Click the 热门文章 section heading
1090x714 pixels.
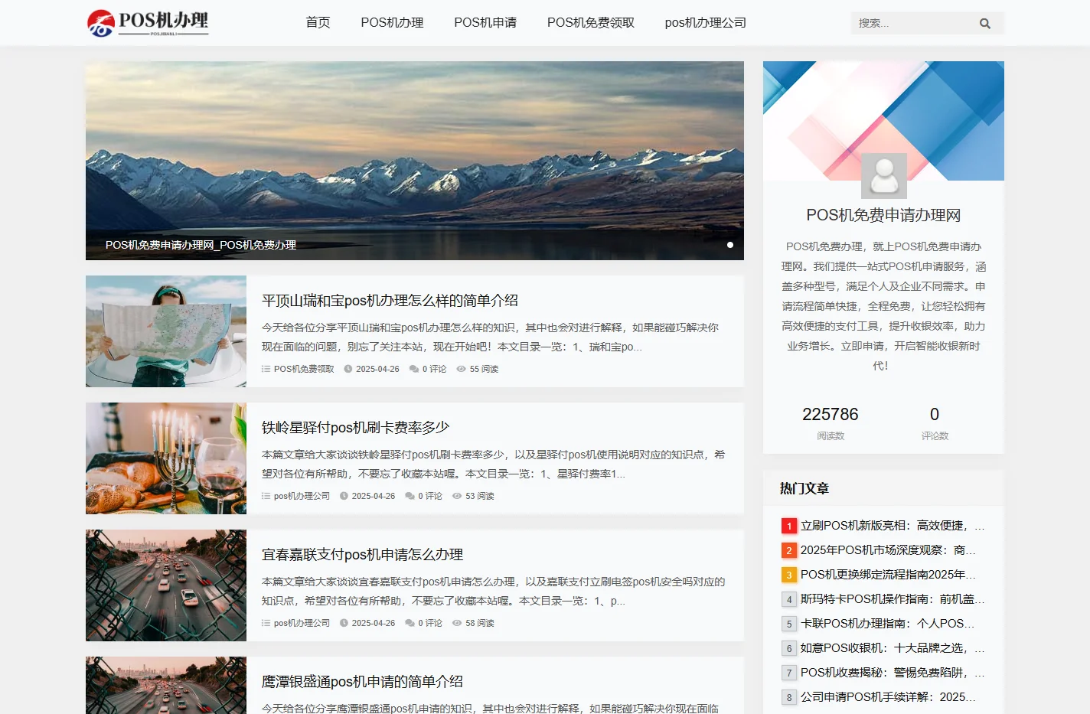[804, 488]
